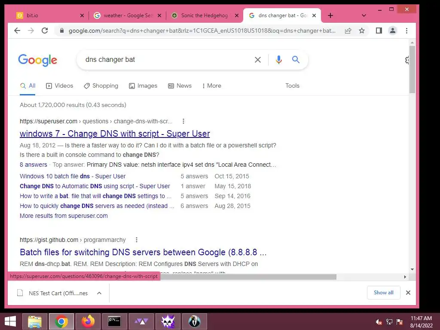Submit search with magnifier icon
Image resolution: width=440 pixels, height=330 pixels.
(296, 59)
